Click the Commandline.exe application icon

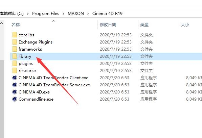point(15,99)
